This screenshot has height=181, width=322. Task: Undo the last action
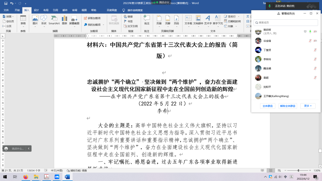click(12, 3)
